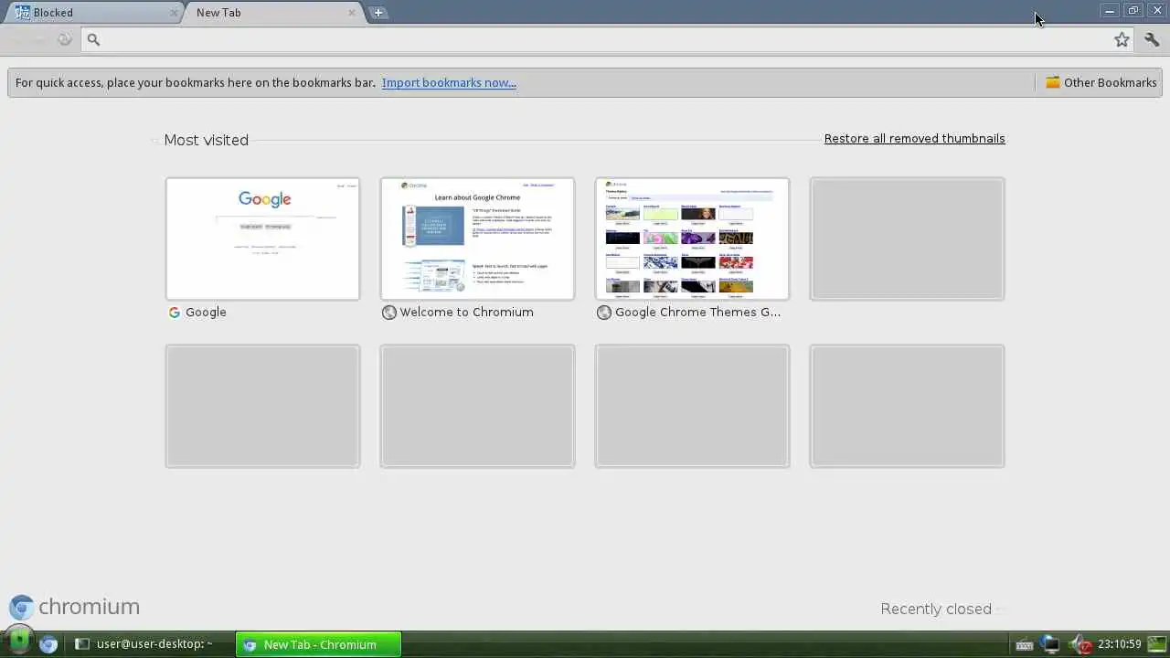Screen dimensions: 1170x658
Task: Click the keyboard layout tray icon
Action: click(1025, 645)
